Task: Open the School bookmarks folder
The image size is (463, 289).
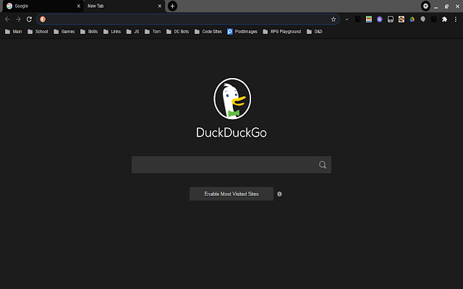Action: [38, 32]
